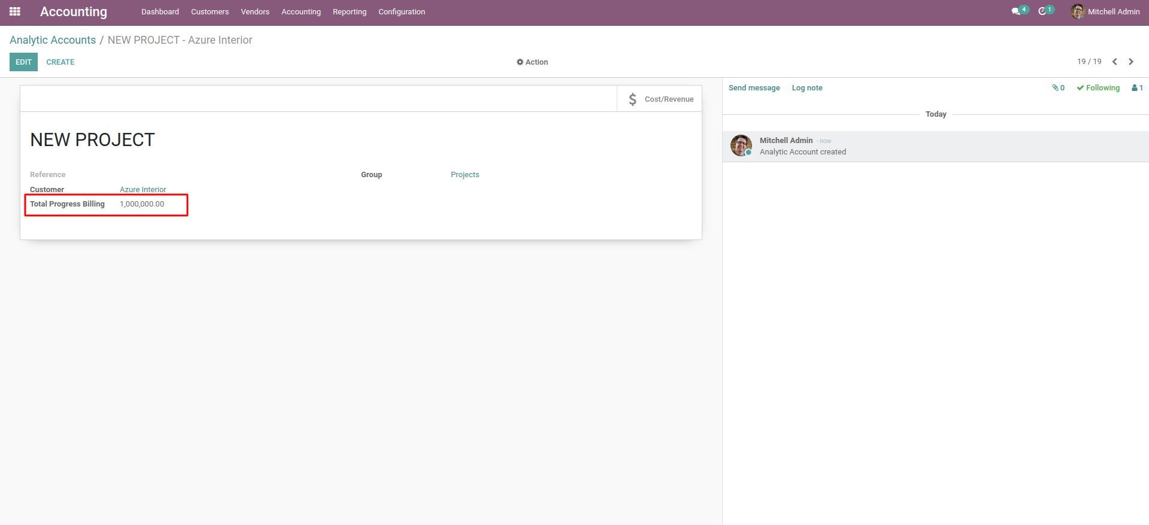Click the Reference field label
Screen dimensions: 1149x525
tap(48, 175)
